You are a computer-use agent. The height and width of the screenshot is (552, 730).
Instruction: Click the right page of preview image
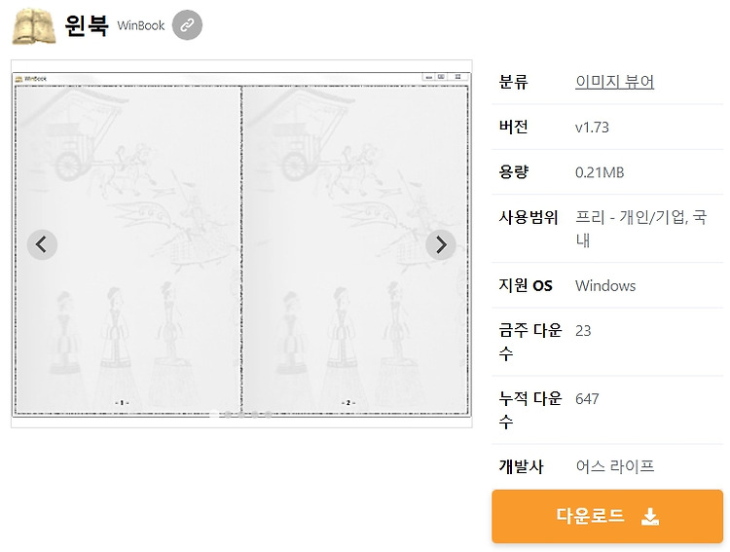pos(354,249)
